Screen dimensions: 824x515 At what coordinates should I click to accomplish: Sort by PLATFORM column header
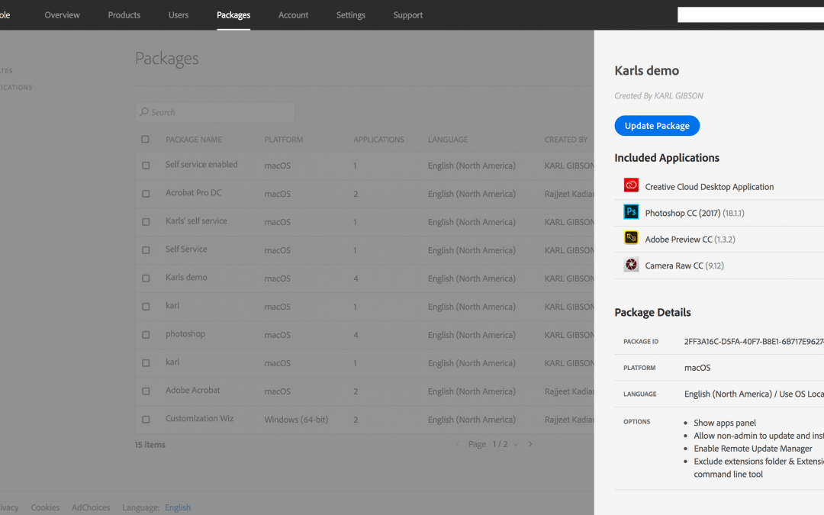pyautogui.click(x=284, y=140)
